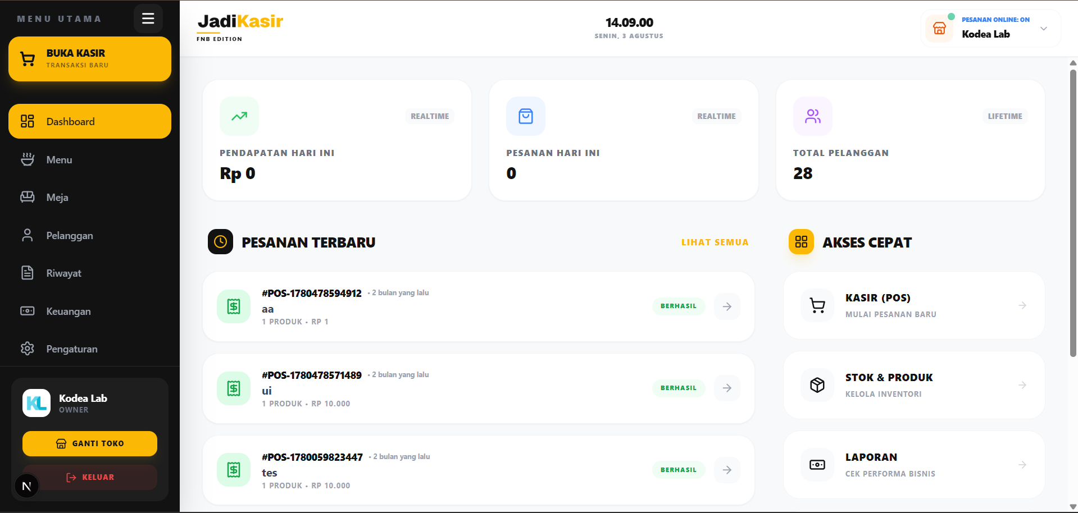Toggle the hamburger menu in sidebar
1078x513 pixels.
(x=148, y=19)
